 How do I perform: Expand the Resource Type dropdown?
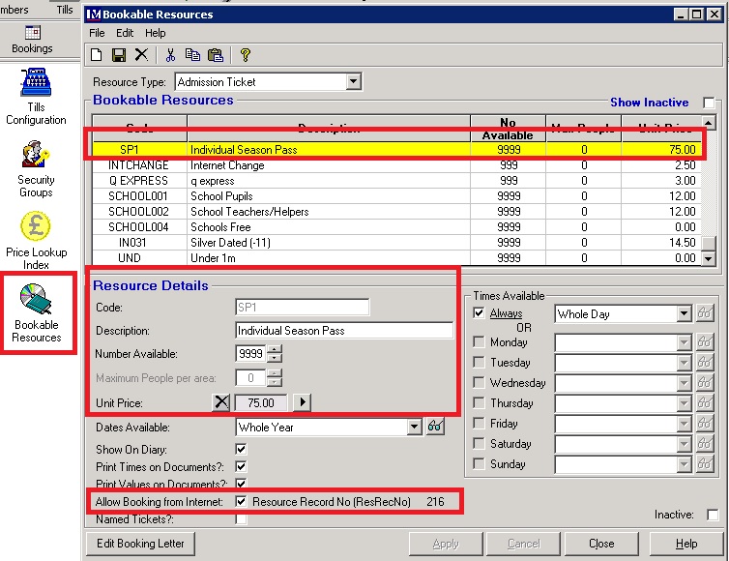(351, 82)
